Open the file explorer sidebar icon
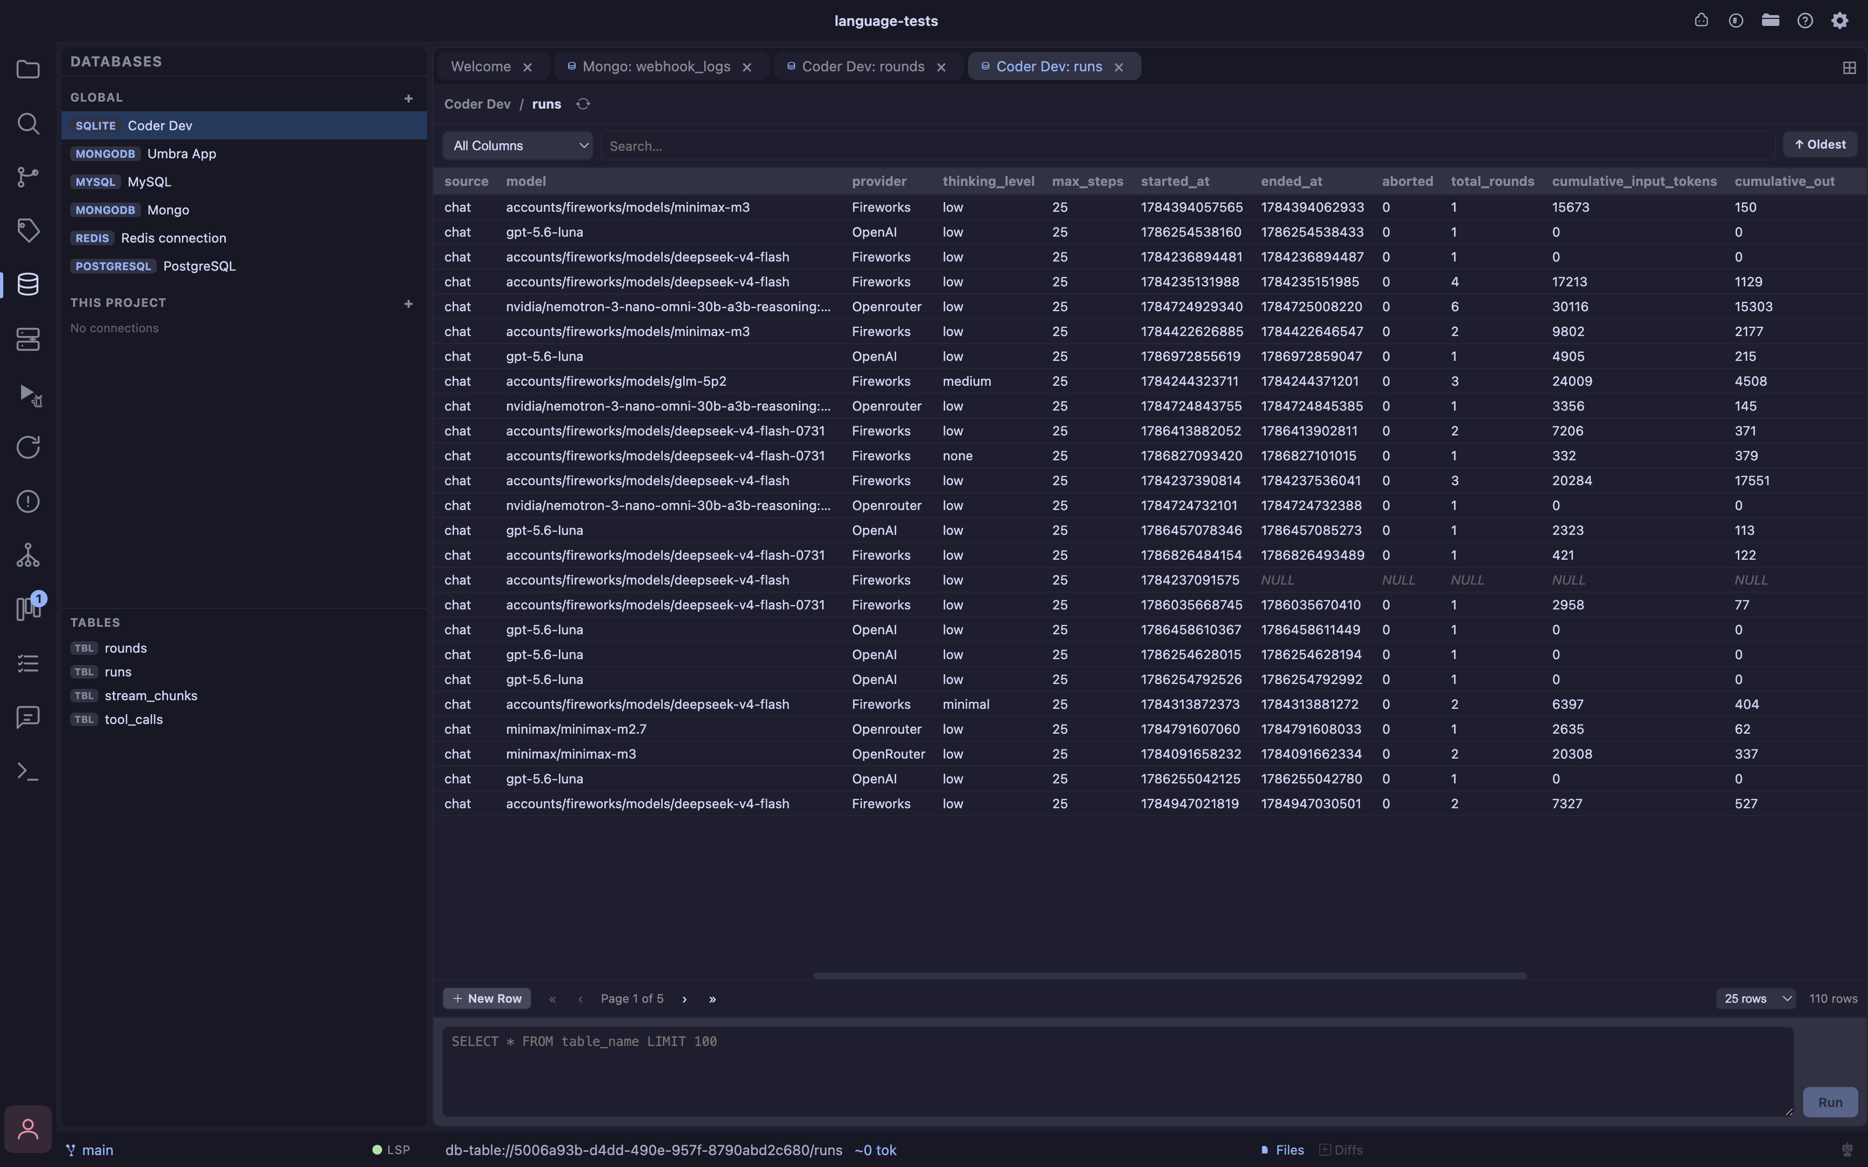Screen dimensions: 1868x1167 click(x=28, y=70)
